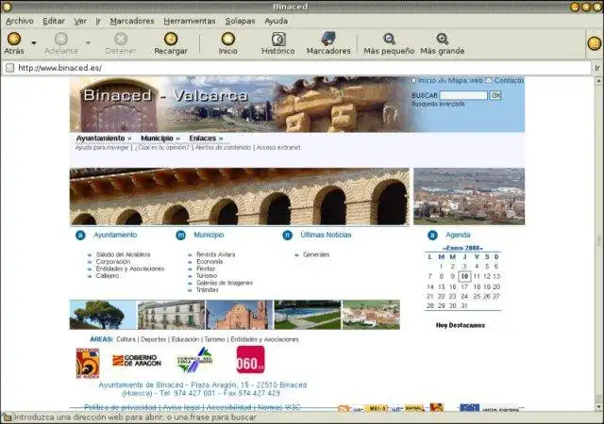The image size is (604, 424).
Task: Open the Marcadores menu
Action: point(132,21)
